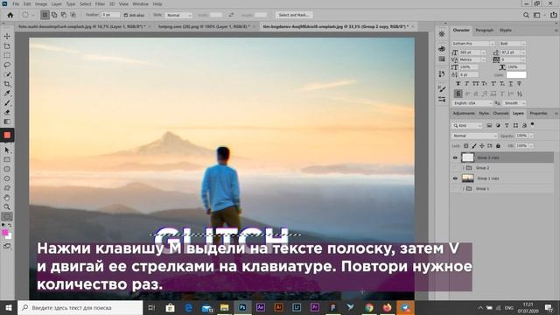This screenshot has height=315, width=560.
Task: Select the Eraser tool
Action: point(7,112)
